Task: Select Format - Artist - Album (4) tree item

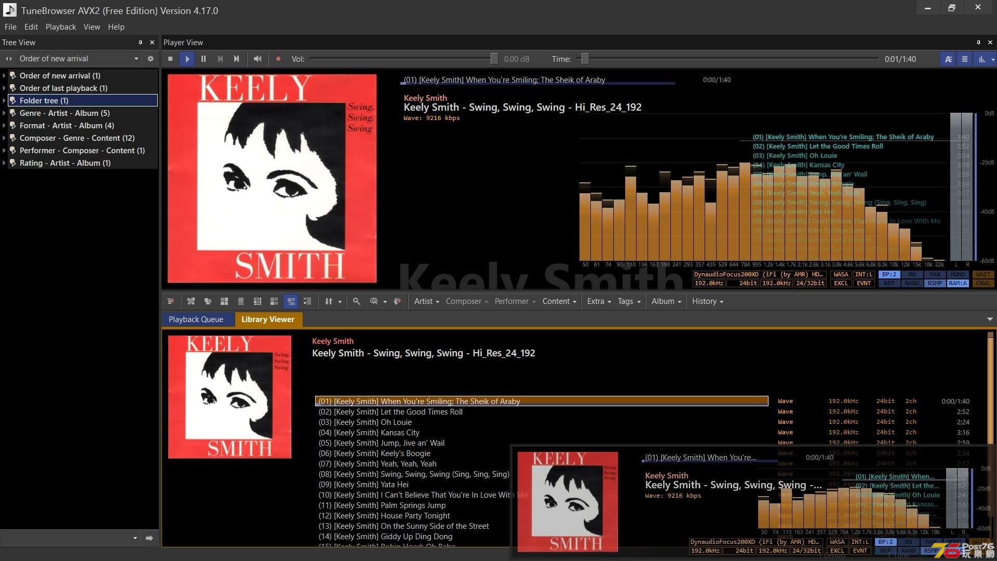Action: click(66, 125)
